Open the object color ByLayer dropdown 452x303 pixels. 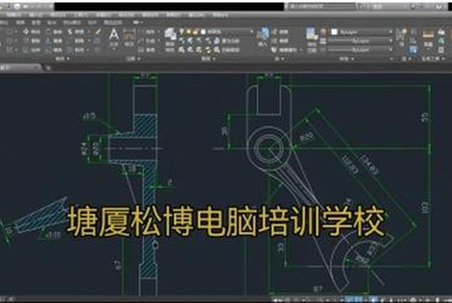click(x=390, y=32)
